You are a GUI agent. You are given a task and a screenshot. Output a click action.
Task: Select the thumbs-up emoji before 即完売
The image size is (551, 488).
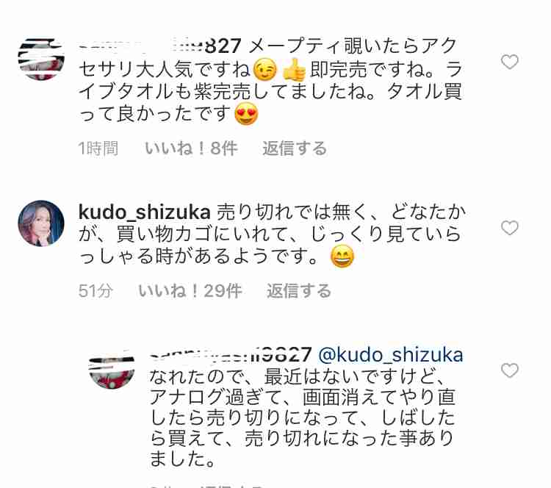pyautogui.click(x=295, y=70)
